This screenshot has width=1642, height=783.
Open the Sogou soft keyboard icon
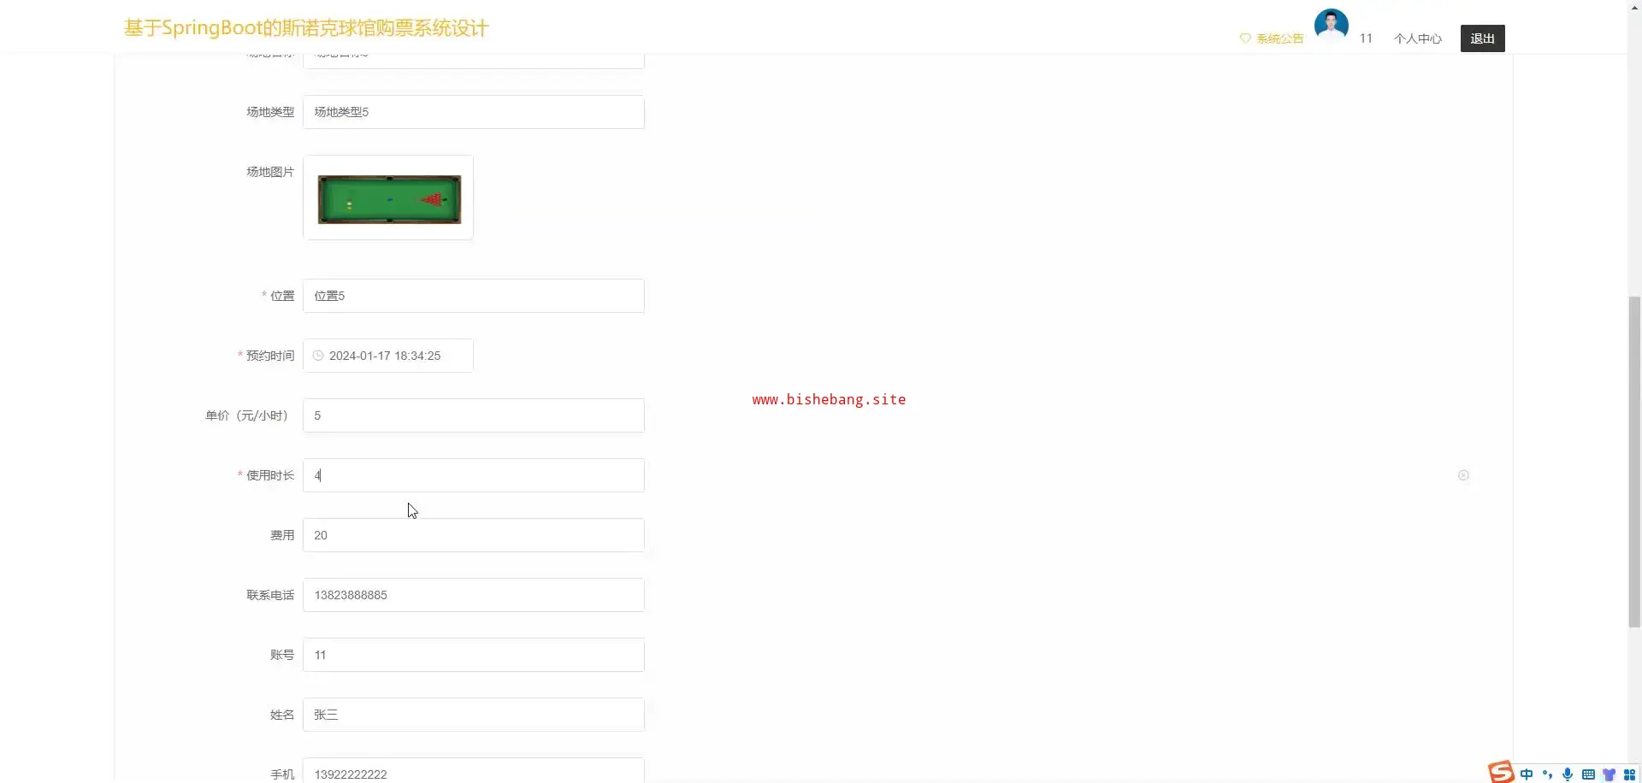[1588, 774]
